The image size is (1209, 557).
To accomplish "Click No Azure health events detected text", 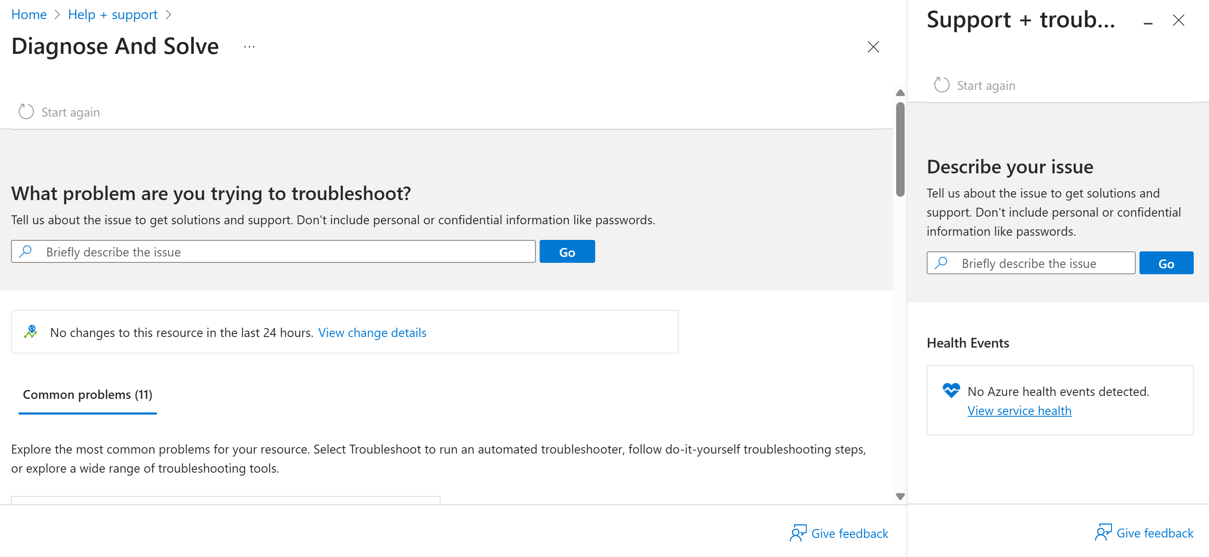I will click(1058, 391).
